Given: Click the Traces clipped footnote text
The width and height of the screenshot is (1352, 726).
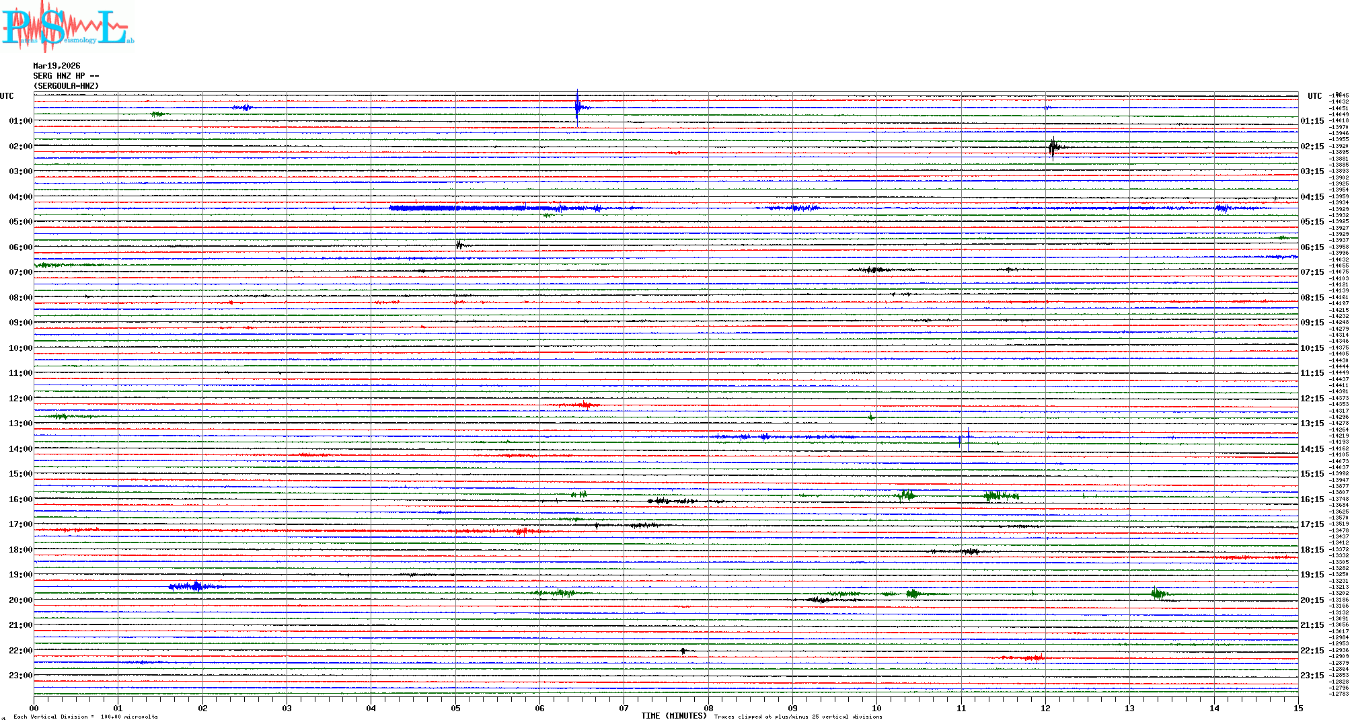Looking at the screenshot, I should 798,717.
